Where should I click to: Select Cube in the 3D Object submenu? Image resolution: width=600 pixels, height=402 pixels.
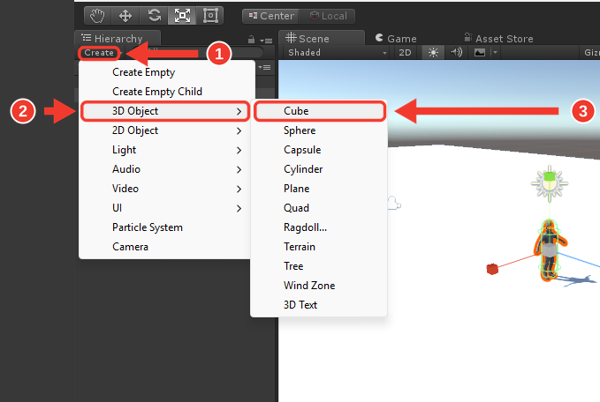click(x=320, y=111)
